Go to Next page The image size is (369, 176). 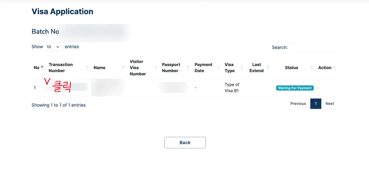pyautogui.click(x=330, y=104)
